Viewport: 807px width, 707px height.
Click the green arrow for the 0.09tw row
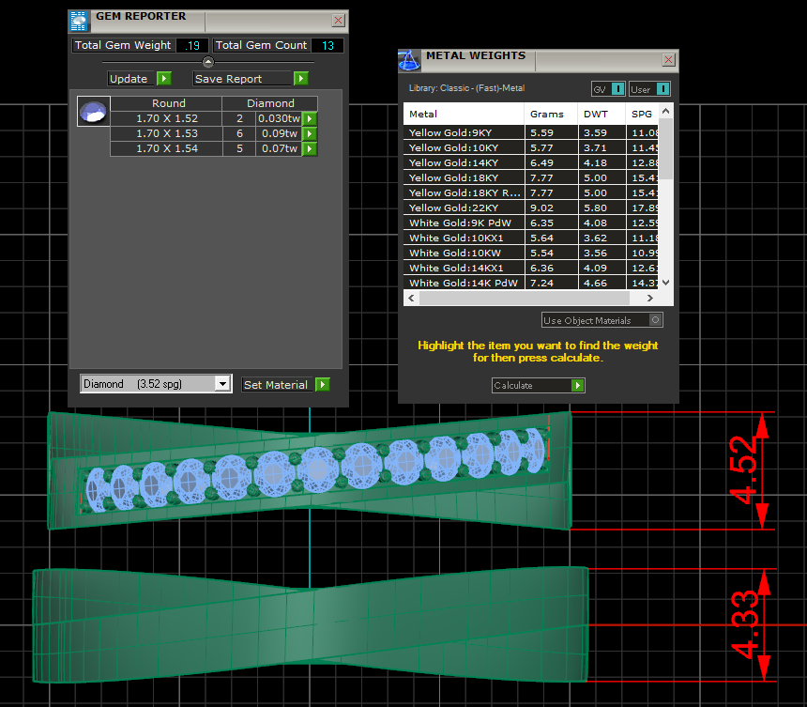pos(310,133)
